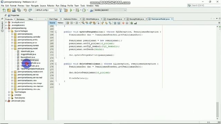Open the koneksi_laporan2 combo box
This screenshot has width=221, height=124.
pyautogui.click(x=110, y=10)
